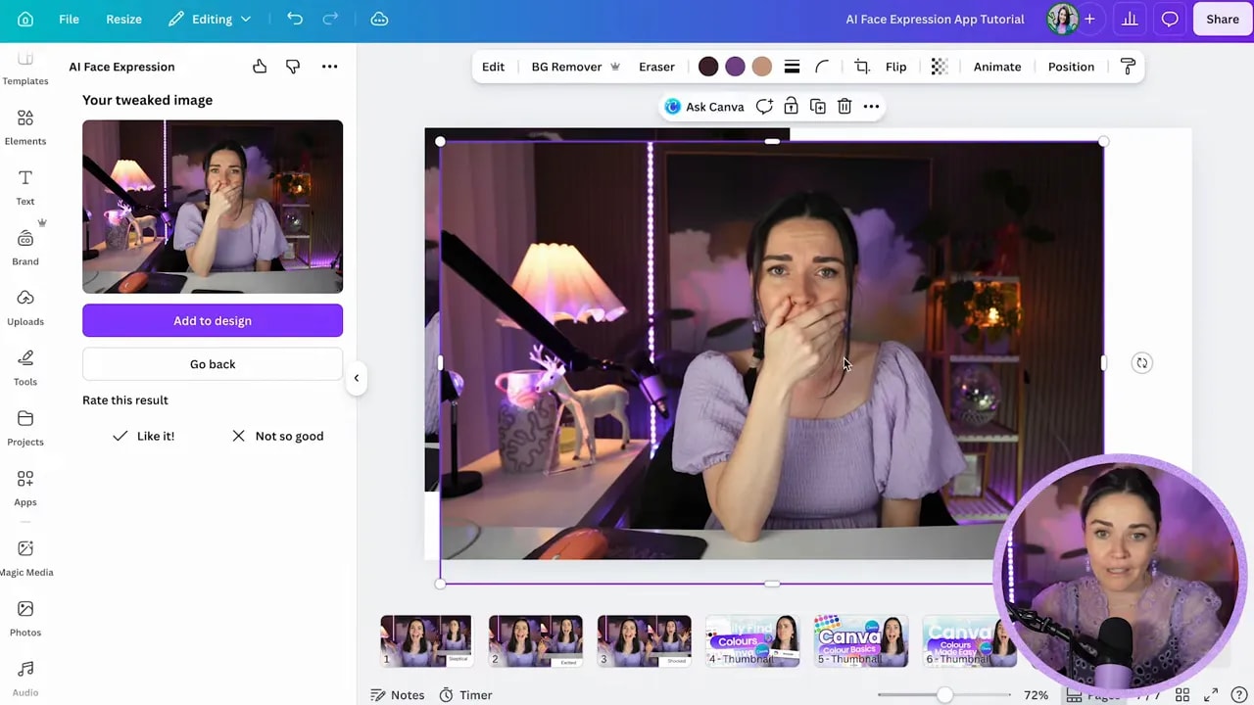Click the Ask Canva button
1254x705 pixels.
point(704,107)
